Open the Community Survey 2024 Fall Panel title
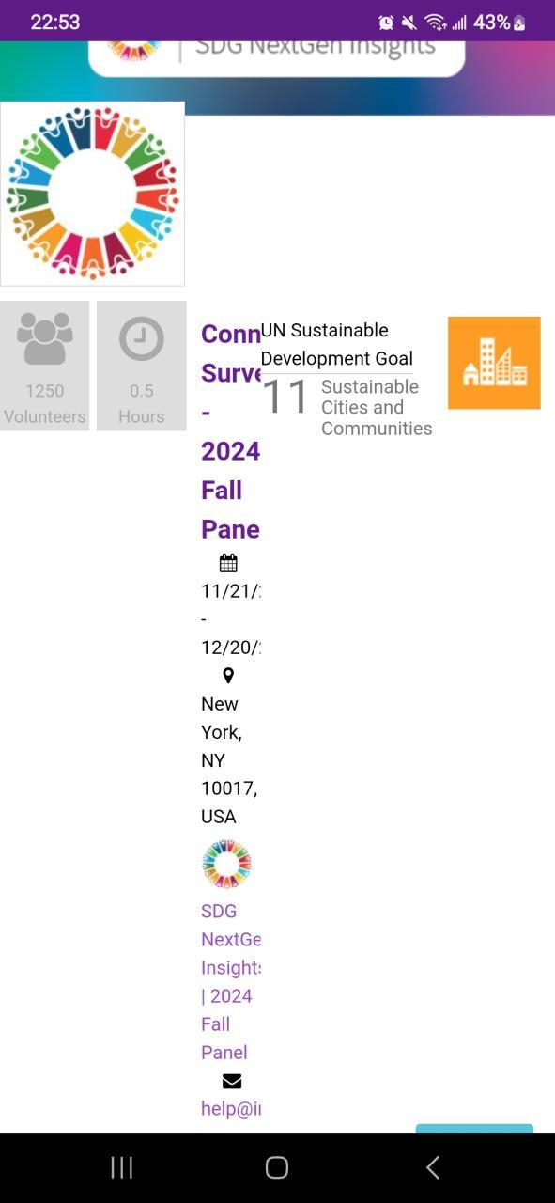555x1203 pixels. click(231, 431)
